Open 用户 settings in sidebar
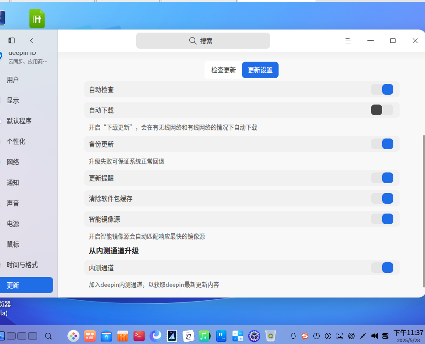Viewport: 425px width, 344px height. coord(27,80)
